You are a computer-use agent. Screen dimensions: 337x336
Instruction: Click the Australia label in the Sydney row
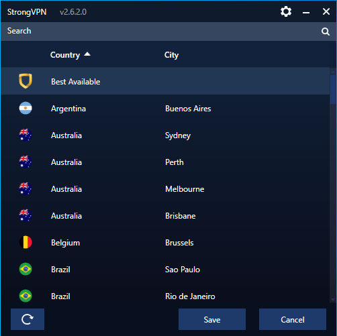coord(66,135)
